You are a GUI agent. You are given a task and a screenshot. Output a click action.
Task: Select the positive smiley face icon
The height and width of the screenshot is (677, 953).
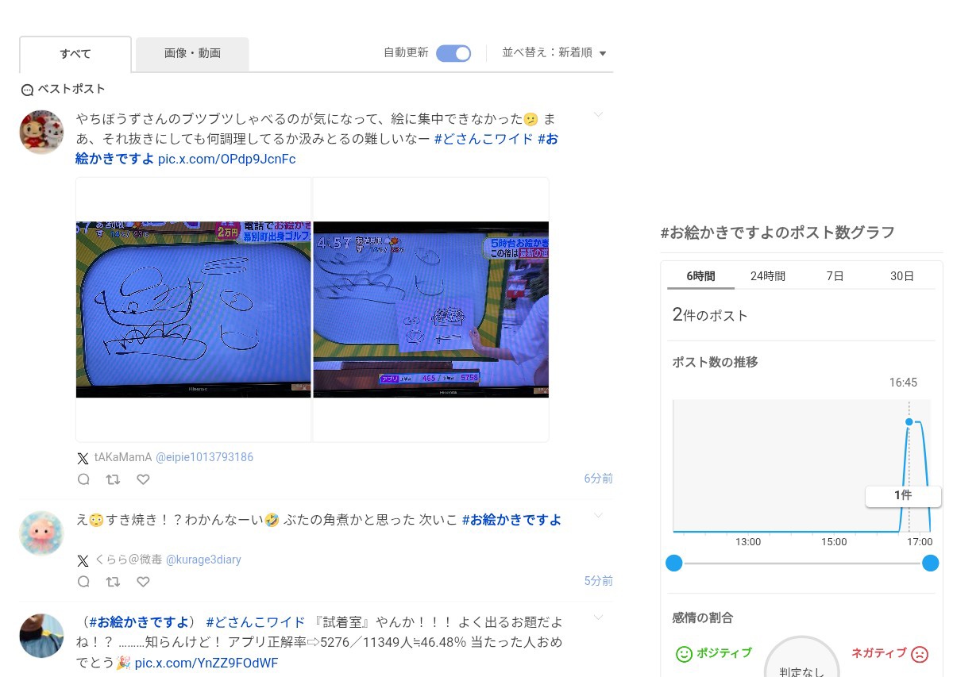tap(684, 654)
